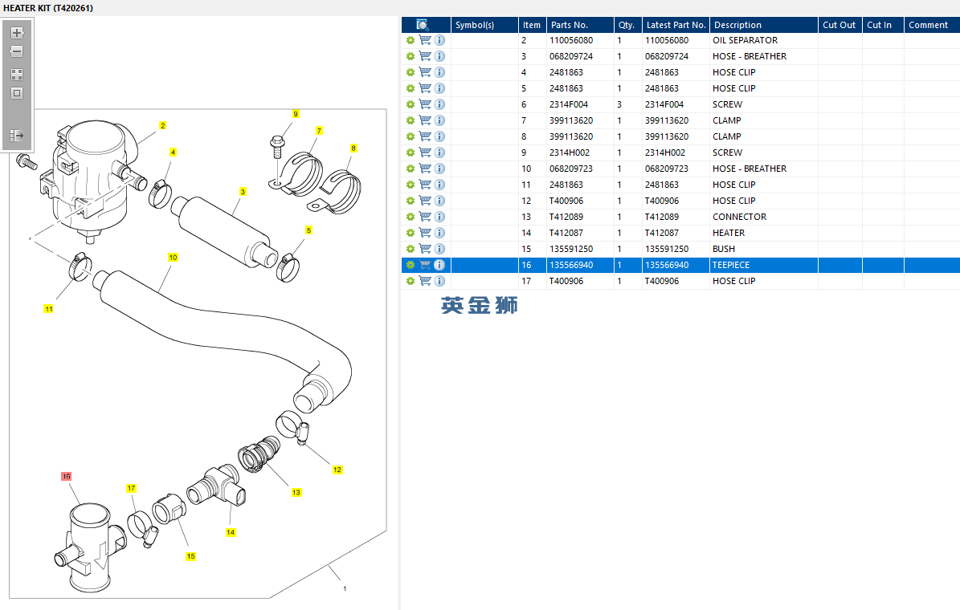Select the BUSH description cell

click(763, 249)
